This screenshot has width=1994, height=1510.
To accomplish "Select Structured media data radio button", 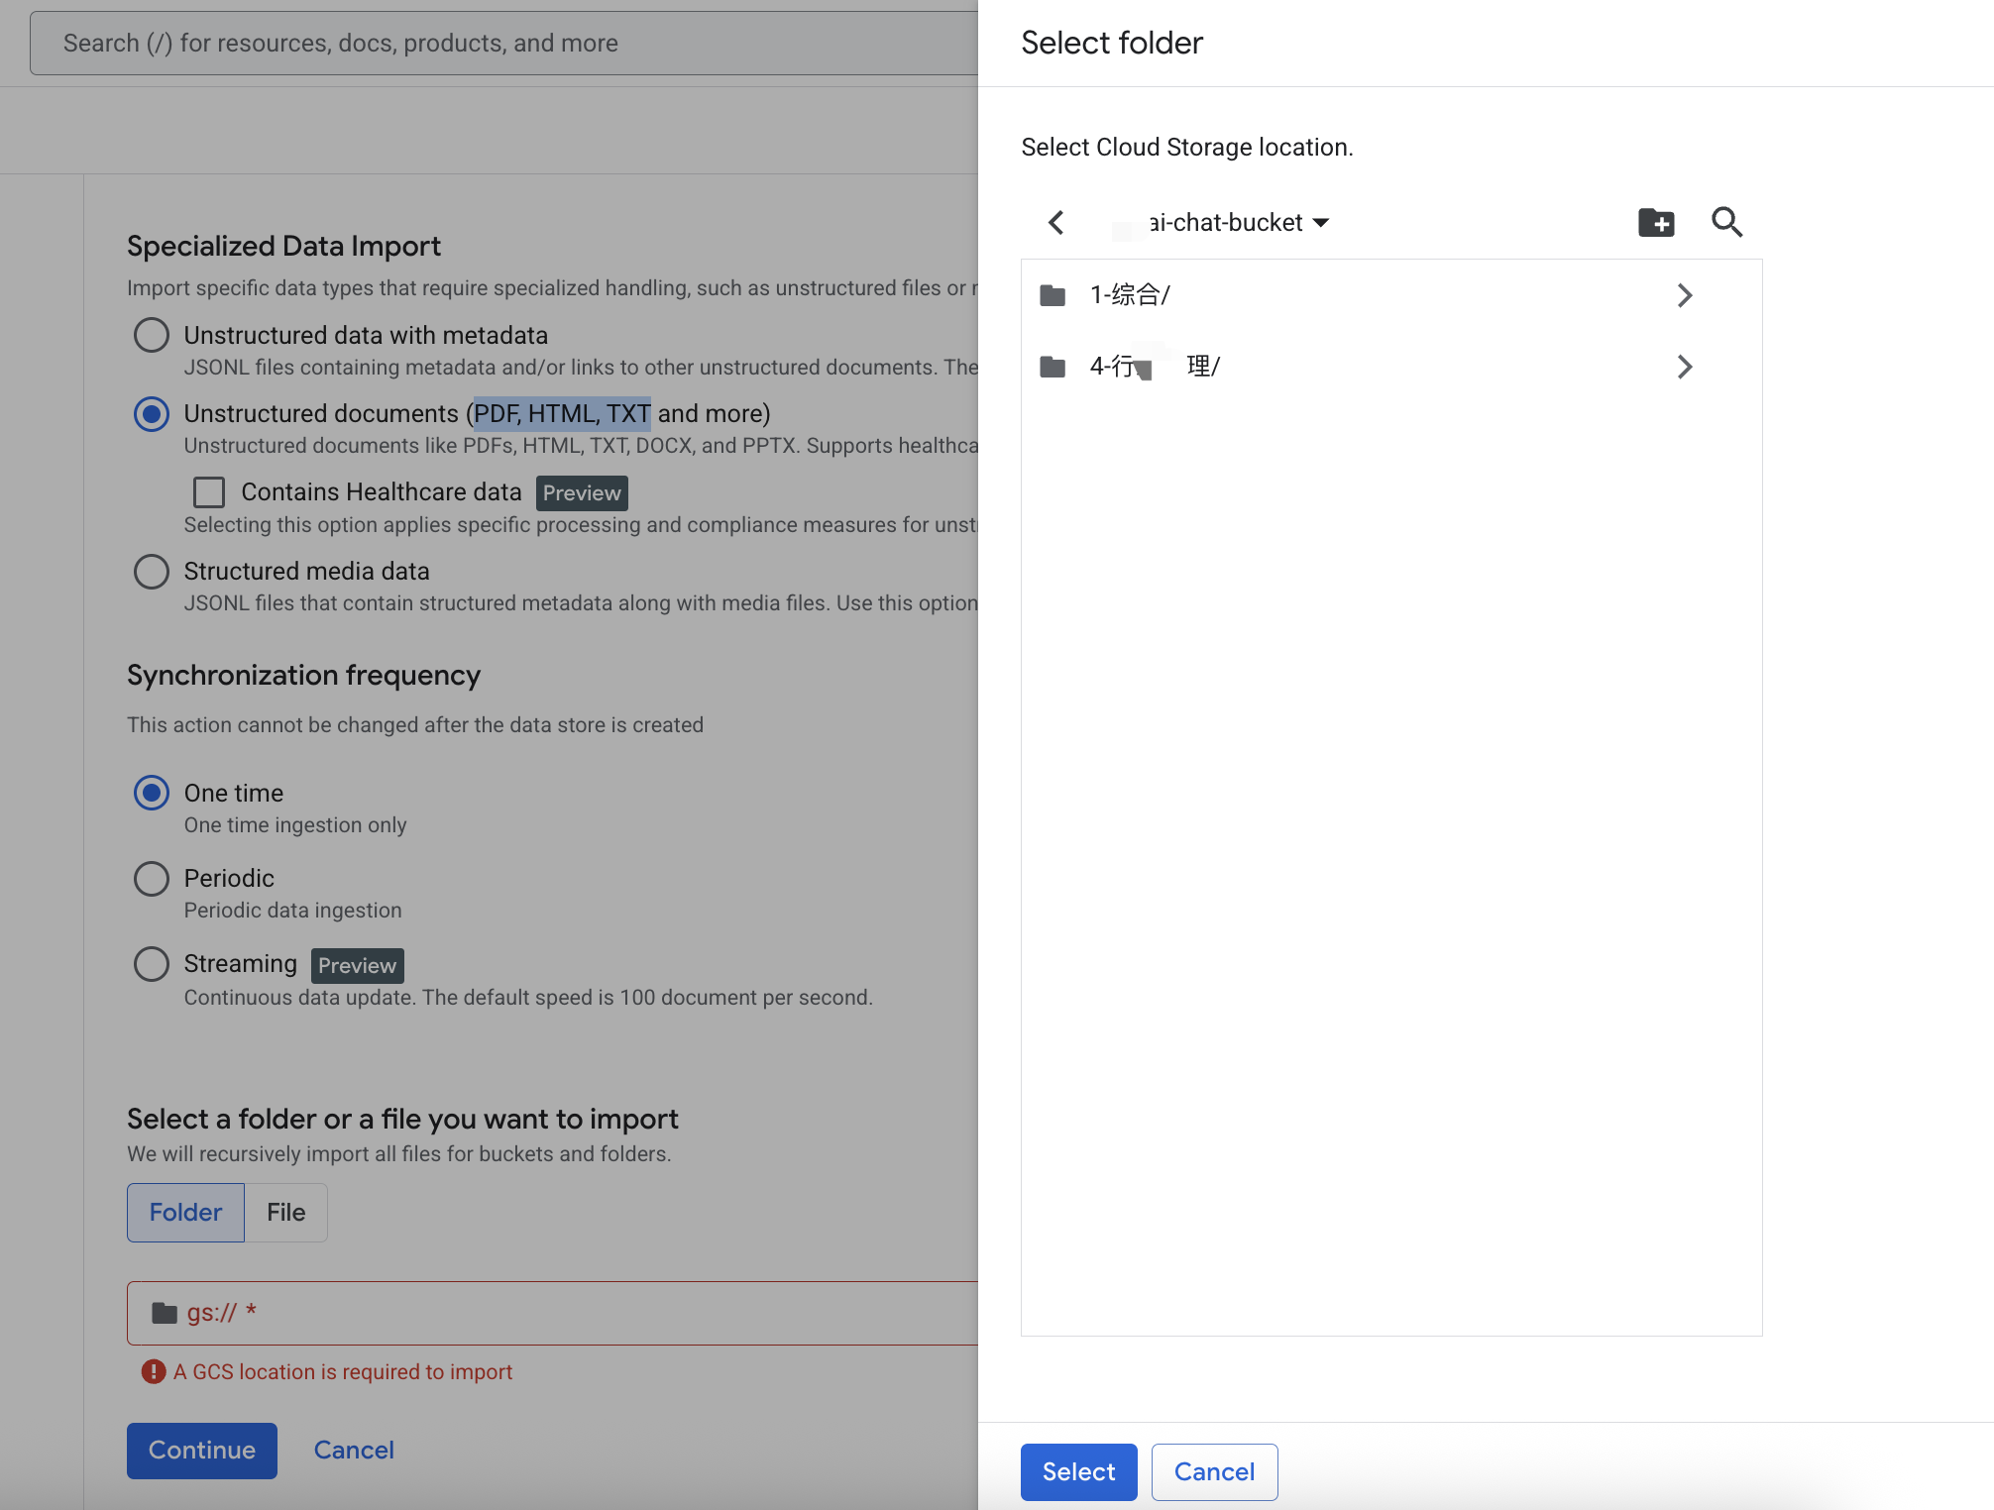I will (152, 571).
